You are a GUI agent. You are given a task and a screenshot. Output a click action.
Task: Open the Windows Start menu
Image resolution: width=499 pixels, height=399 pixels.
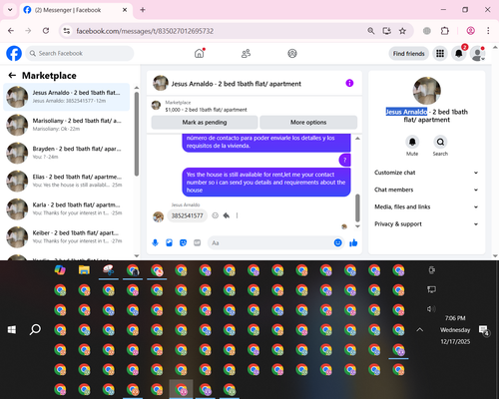(x=12, y=330)
